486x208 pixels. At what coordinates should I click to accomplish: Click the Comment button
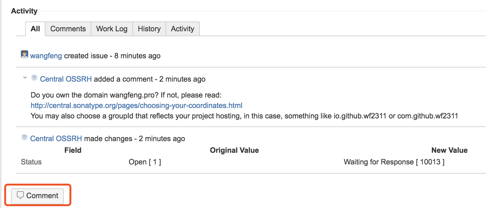pos(37,196)
